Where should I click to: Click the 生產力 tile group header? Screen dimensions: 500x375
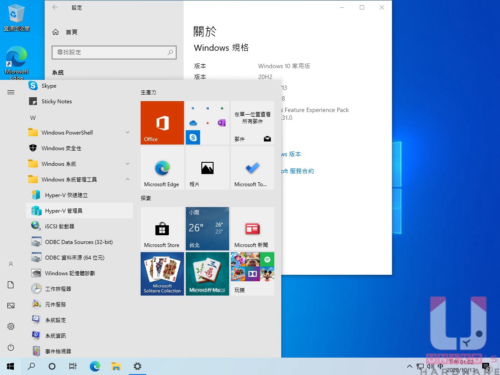click(x=148, y=92)
